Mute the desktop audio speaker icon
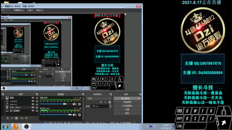This screenshot has height=130, width=232. click(75, 104)
